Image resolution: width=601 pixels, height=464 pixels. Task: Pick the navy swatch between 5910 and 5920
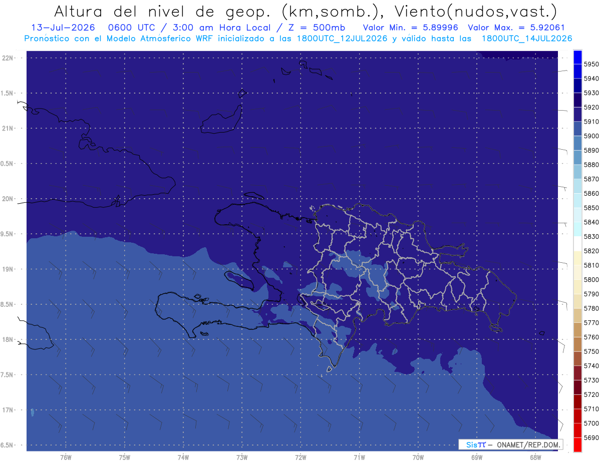click(x=577, y=114)
